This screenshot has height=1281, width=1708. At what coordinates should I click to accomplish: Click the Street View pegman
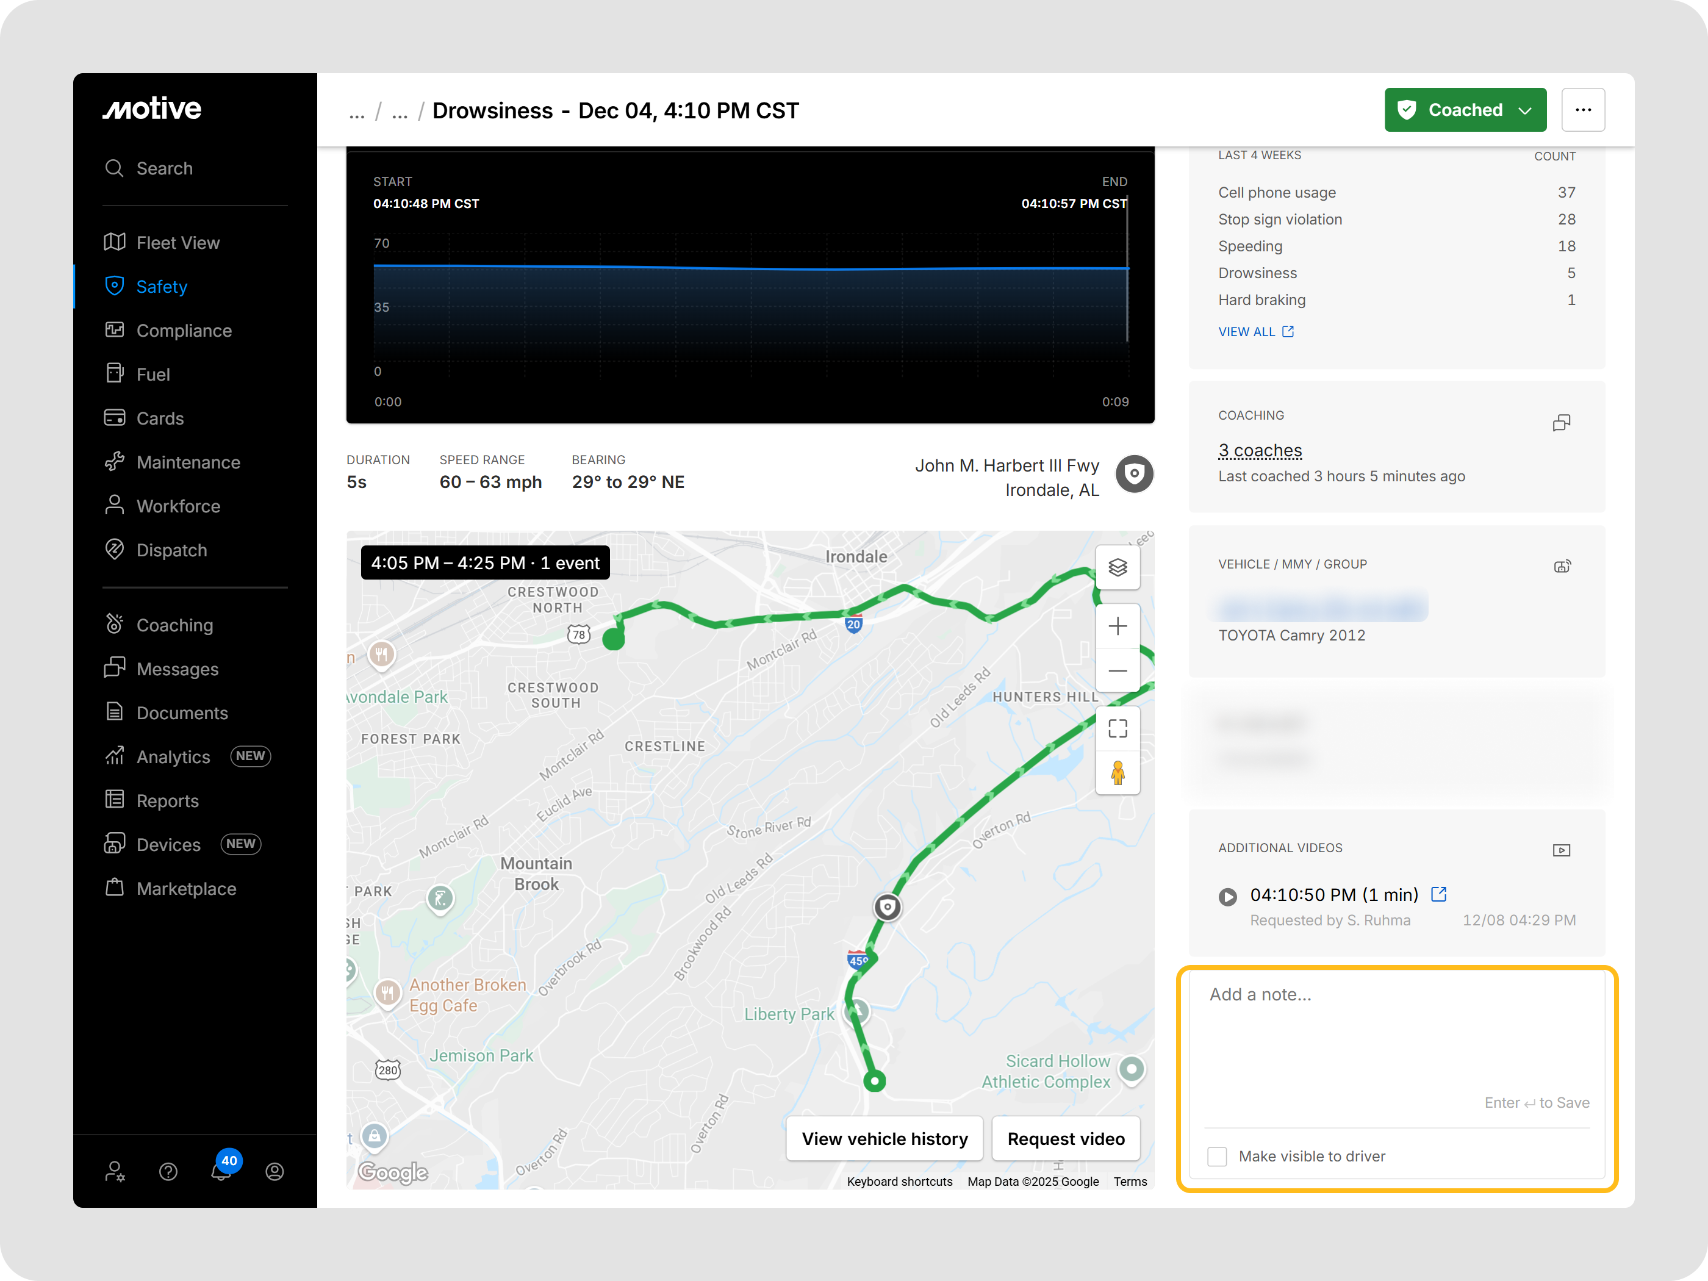pos(1118,772)
